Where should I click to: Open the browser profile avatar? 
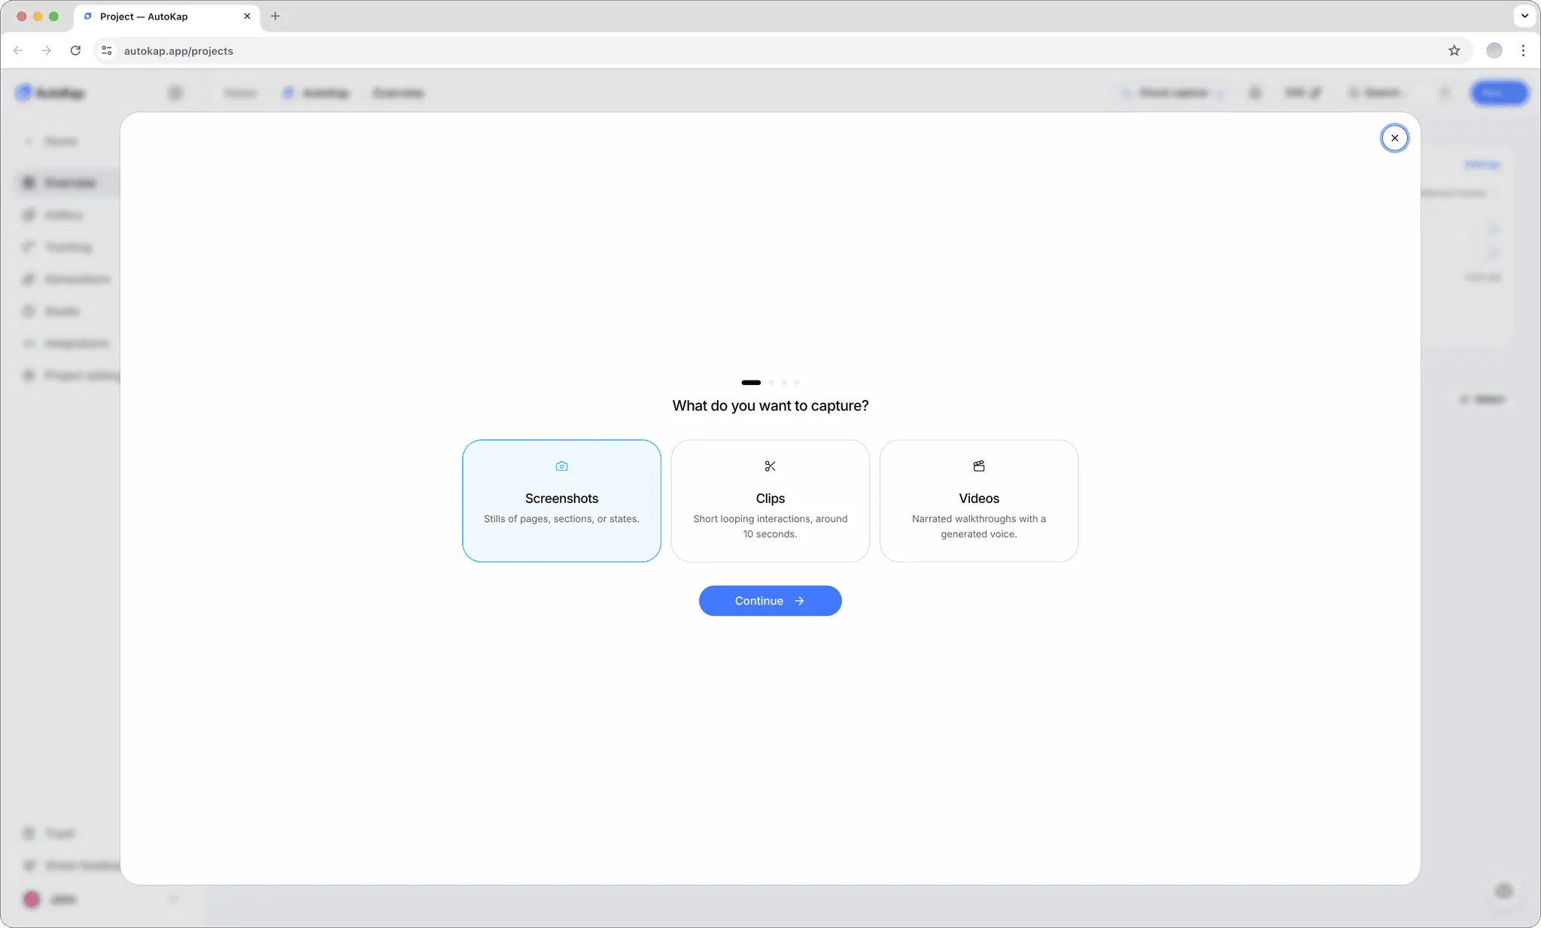[x=1494, y=50]
